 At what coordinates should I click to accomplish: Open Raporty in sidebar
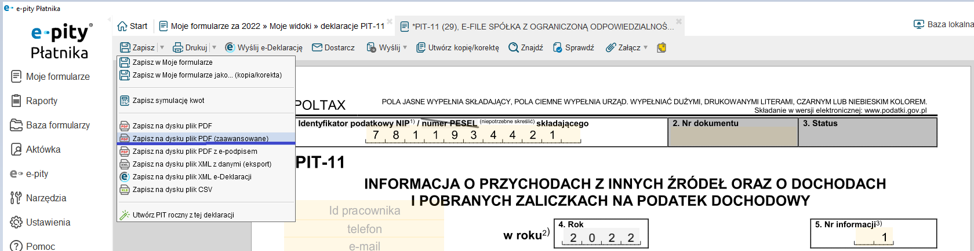point(35,101)
